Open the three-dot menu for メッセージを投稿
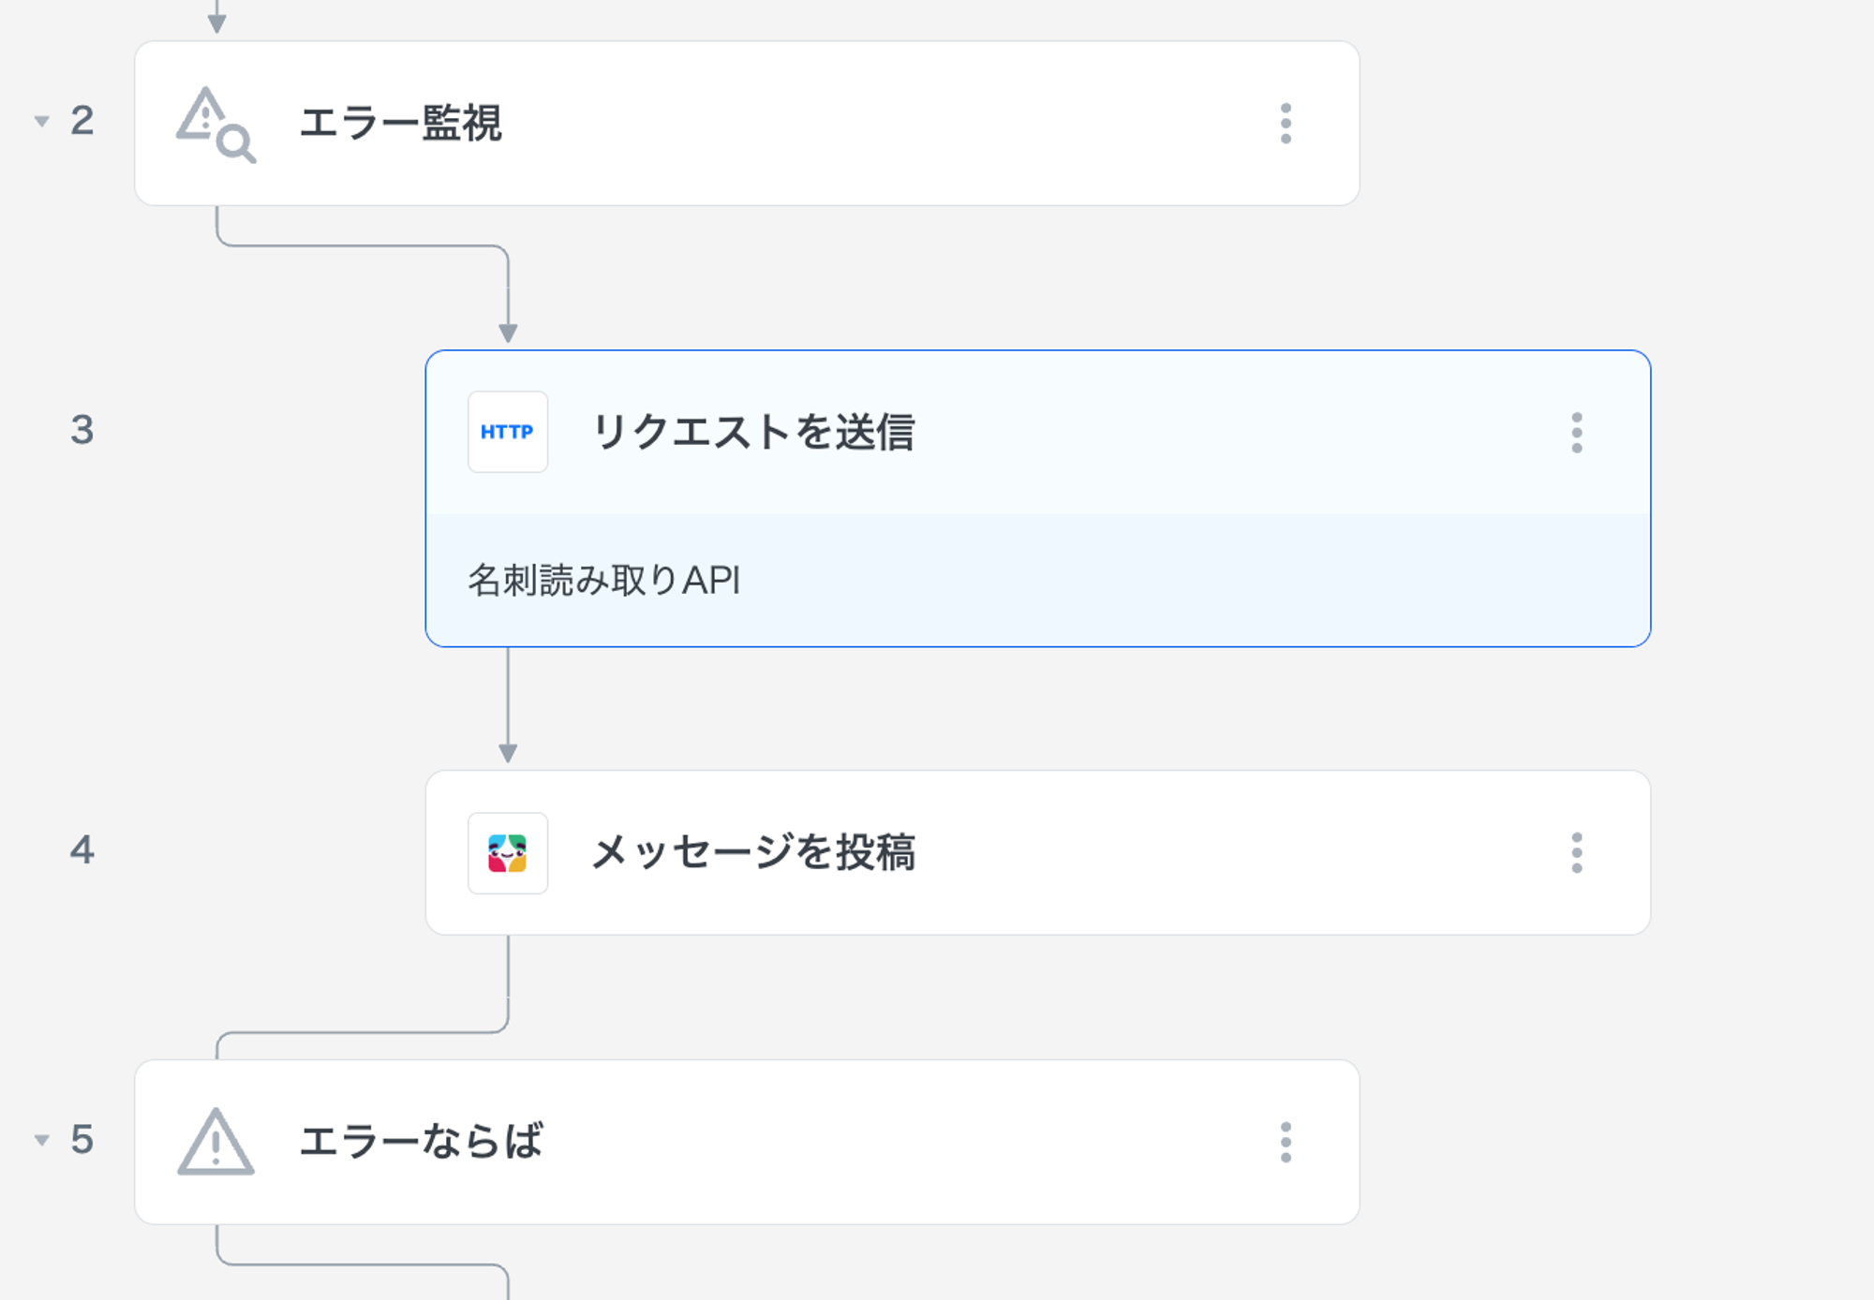Viewport: 1874px width, 1300px height. coord(1577,853)
